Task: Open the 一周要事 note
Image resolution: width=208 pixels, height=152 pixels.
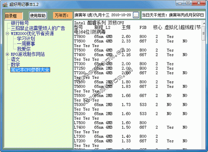Action: tap(26, 44)
